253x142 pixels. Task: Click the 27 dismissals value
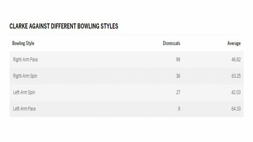pyautogui.click(x=178, y=92)
